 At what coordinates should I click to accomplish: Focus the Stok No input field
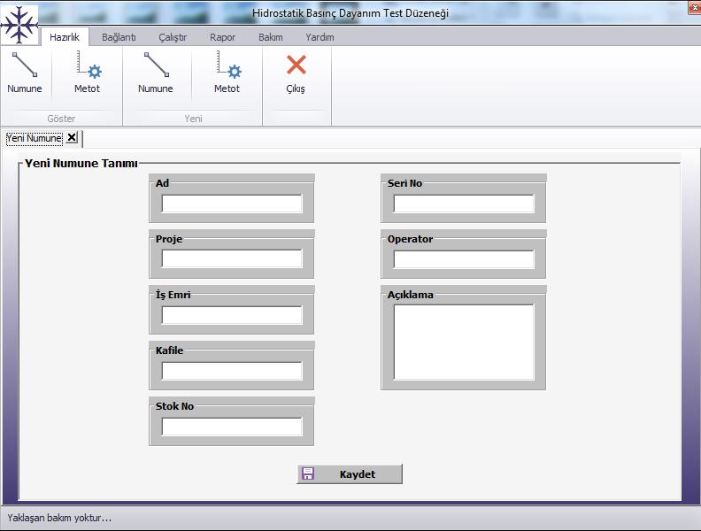click(x=232, y=427)
